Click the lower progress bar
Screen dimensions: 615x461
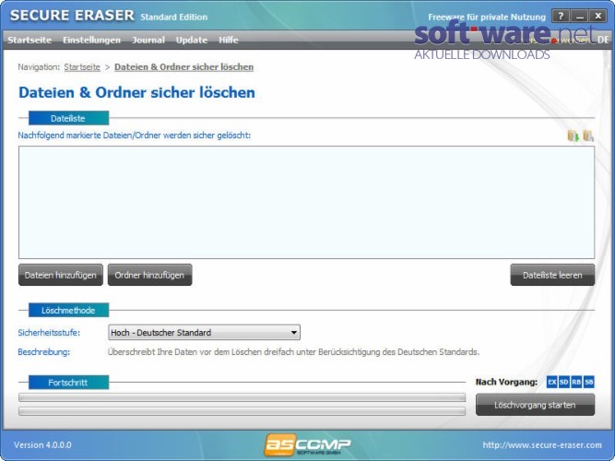tap(242, 411)
